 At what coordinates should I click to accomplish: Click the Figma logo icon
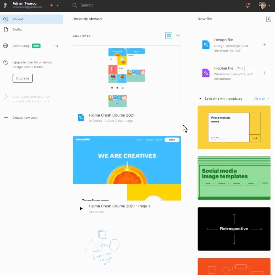[x=5, y=5]
